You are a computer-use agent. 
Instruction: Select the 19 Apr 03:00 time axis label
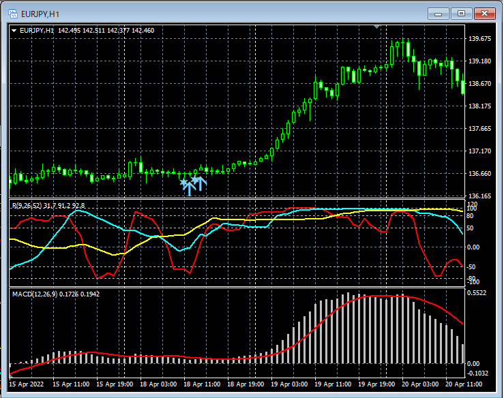pyautogui.click(x=288, y=384)
